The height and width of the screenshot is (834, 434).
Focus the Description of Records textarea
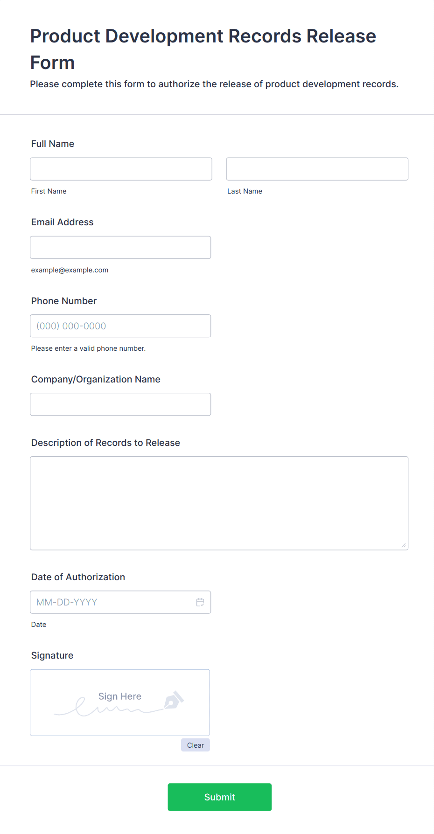tap(219, 503)
